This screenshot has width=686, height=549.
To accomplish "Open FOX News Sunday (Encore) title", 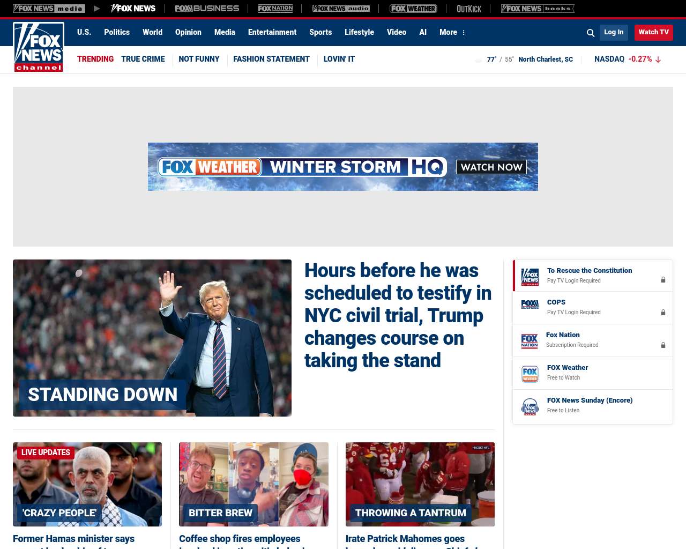I will pos(590,400).
